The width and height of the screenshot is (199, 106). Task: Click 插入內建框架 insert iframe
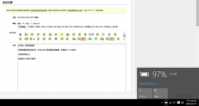point(75,27)
